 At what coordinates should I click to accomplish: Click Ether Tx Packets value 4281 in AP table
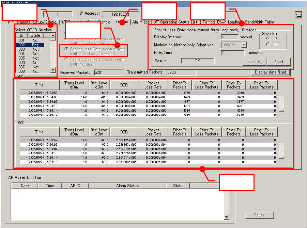(x=186, y=106)
